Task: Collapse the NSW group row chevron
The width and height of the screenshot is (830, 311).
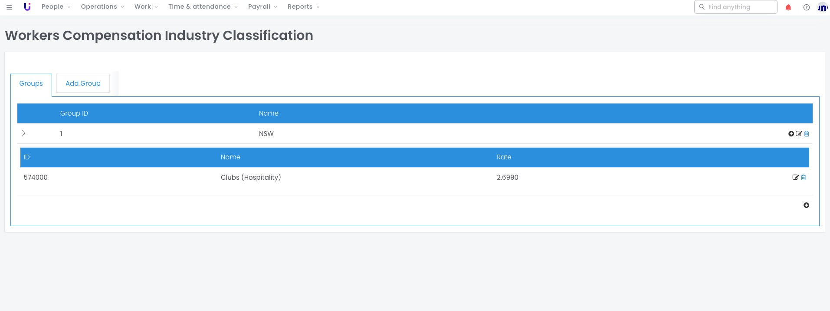Action: pyautogui.click(x=23, y=133)
